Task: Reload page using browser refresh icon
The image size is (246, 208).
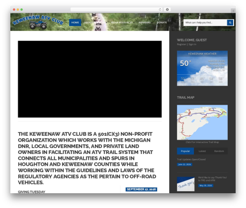Action: 160,9
